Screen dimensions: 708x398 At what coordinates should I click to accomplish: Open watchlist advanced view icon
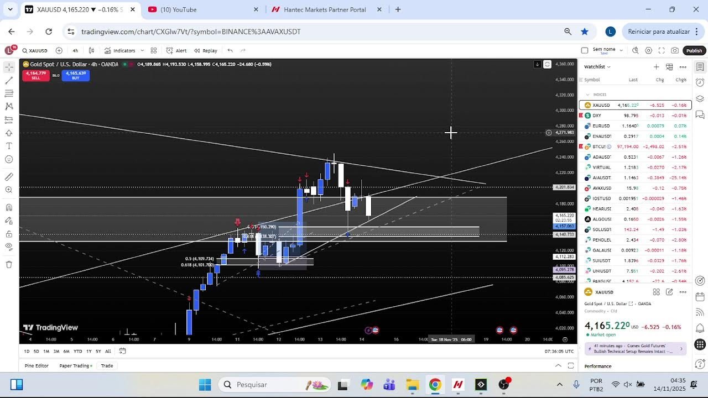(x=669, y=67)
